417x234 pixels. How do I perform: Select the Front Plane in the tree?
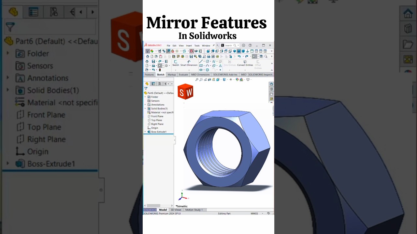tap(157, 116)
